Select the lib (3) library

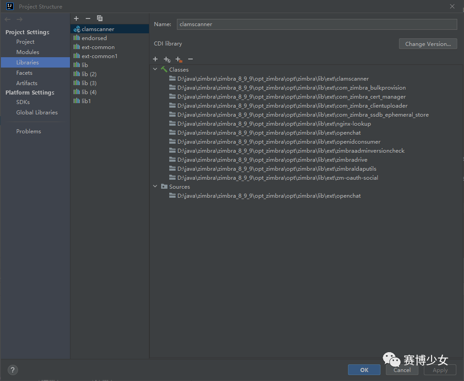[x=110, y=83]
